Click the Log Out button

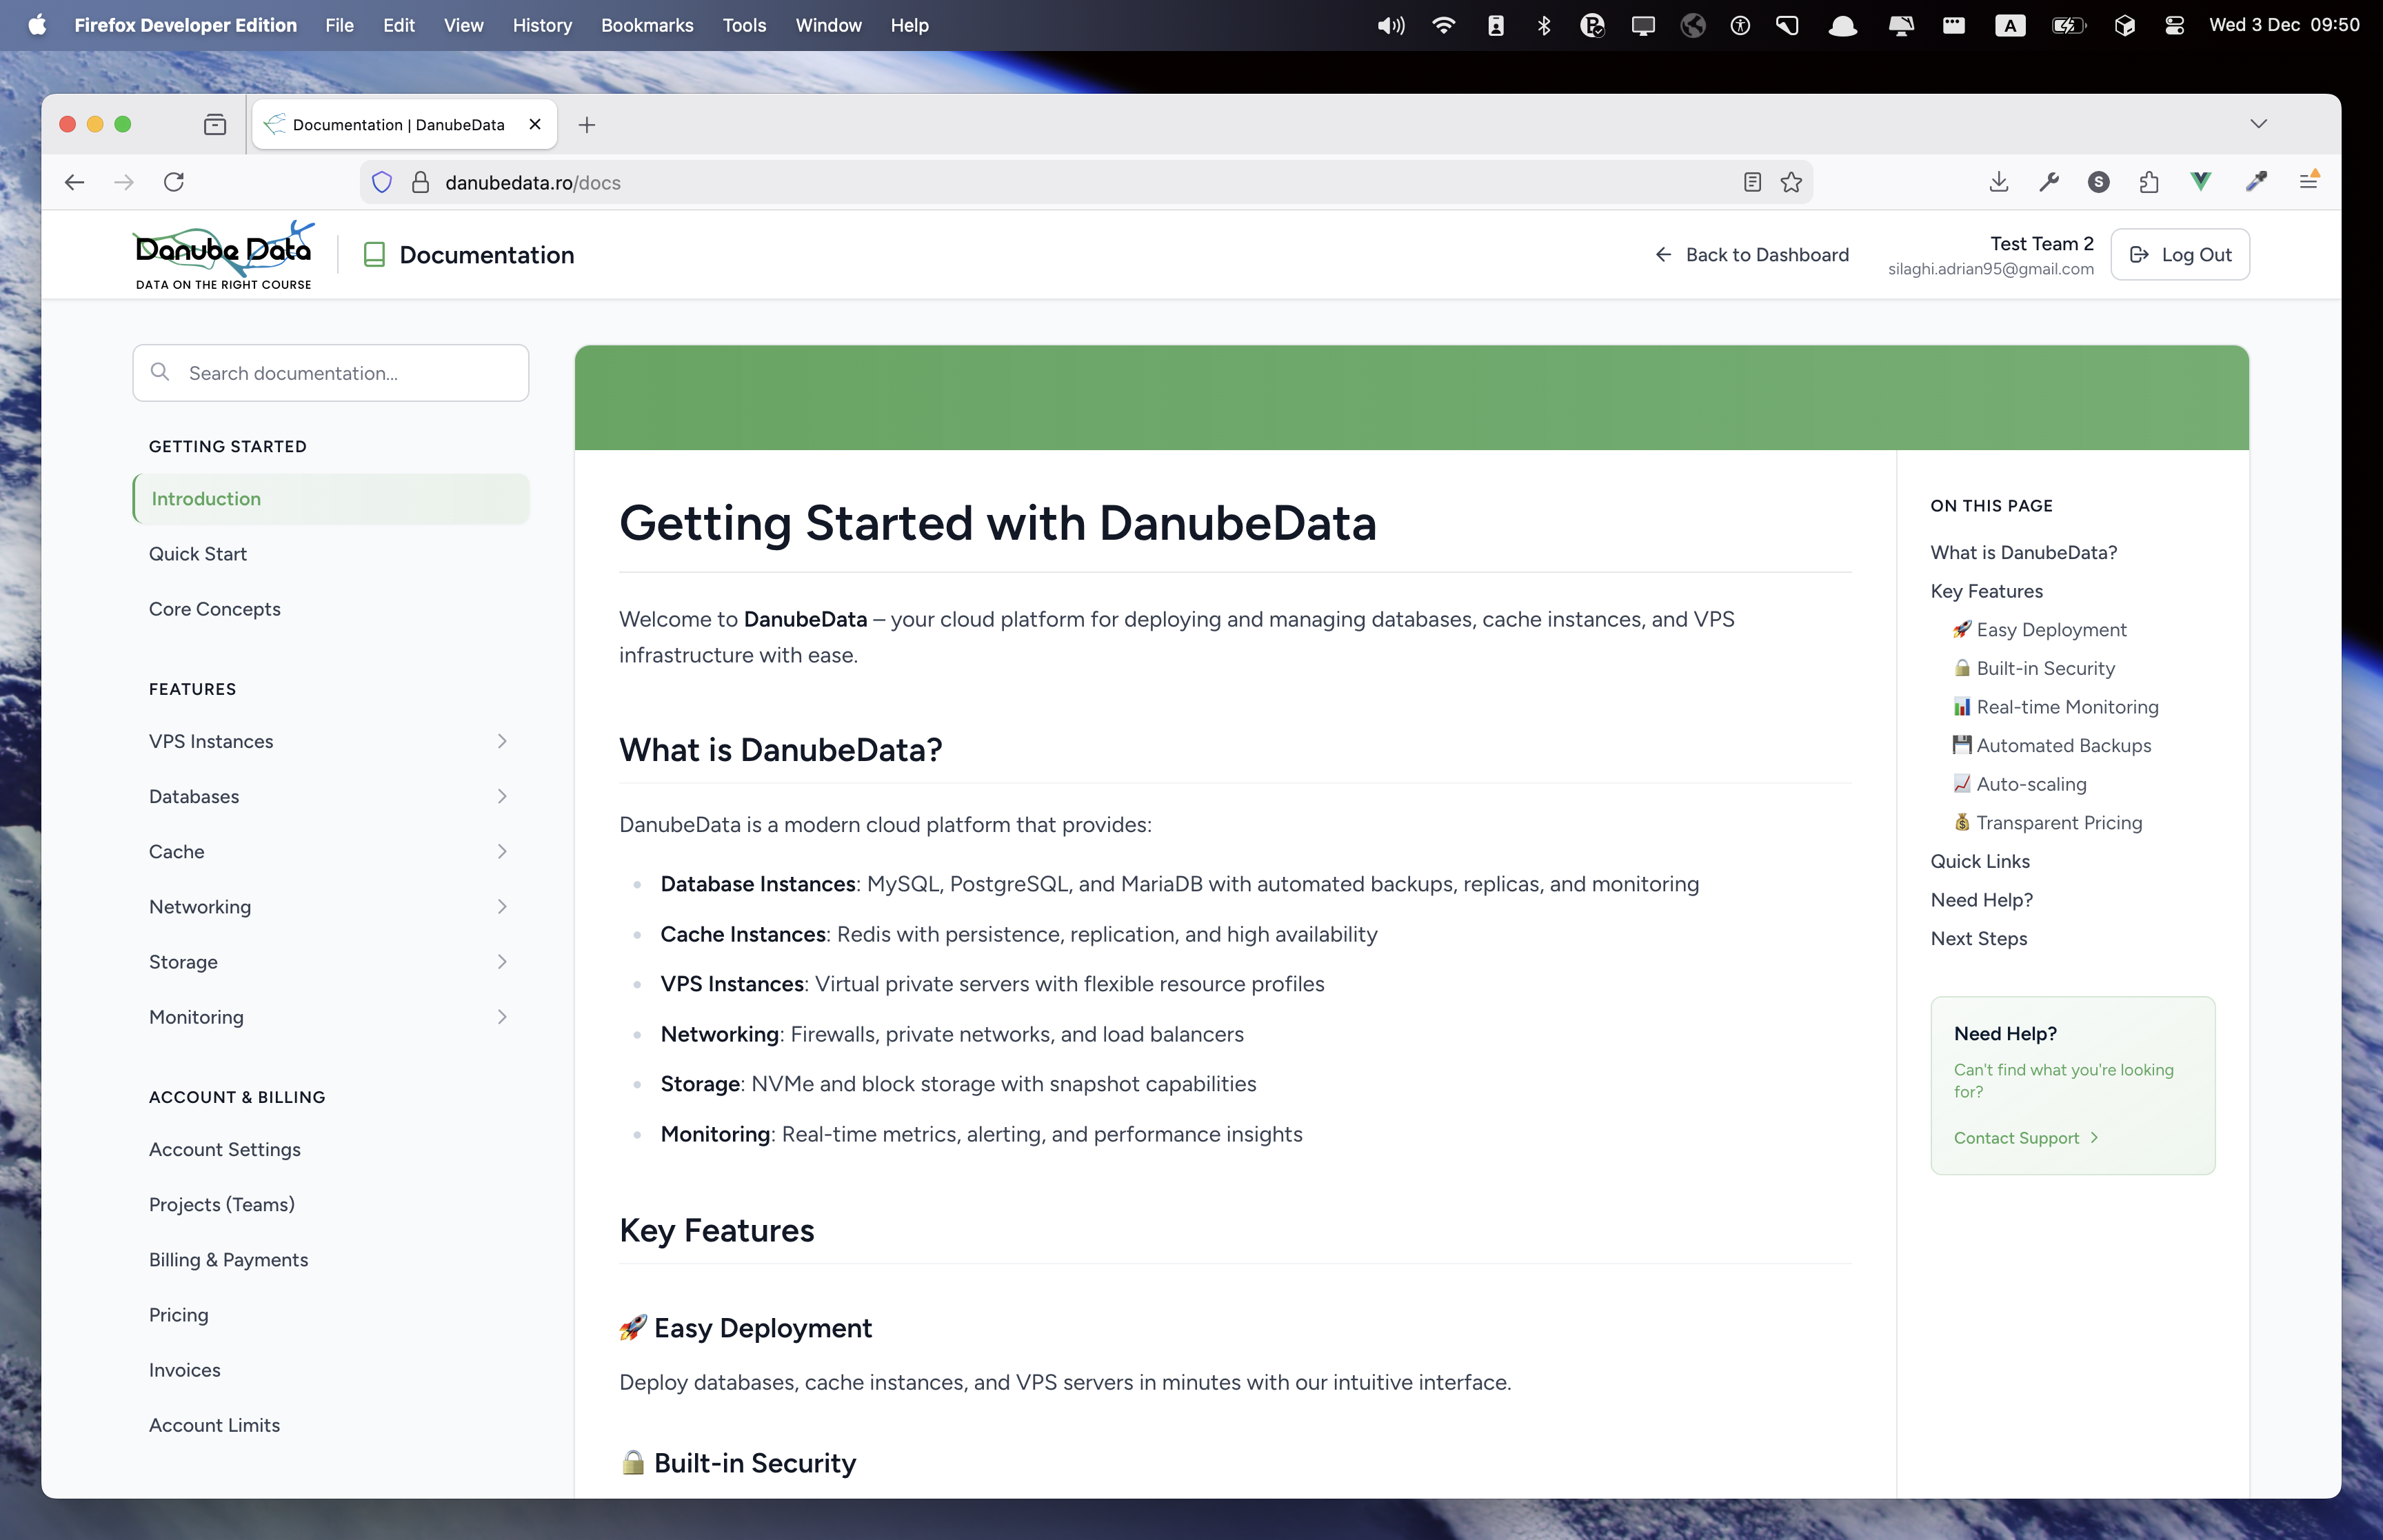(x=2180, y=254)
